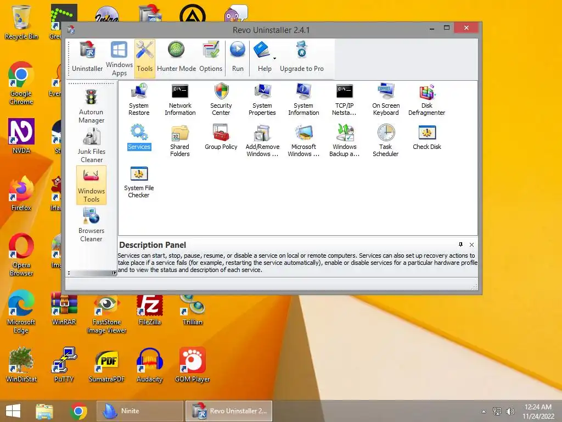Open the network tray icon

tap(497, 412)
